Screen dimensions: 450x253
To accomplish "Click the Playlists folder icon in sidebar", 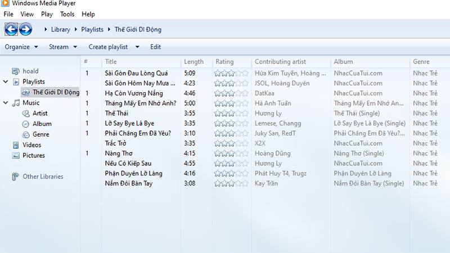I will (x=16, y=82).
